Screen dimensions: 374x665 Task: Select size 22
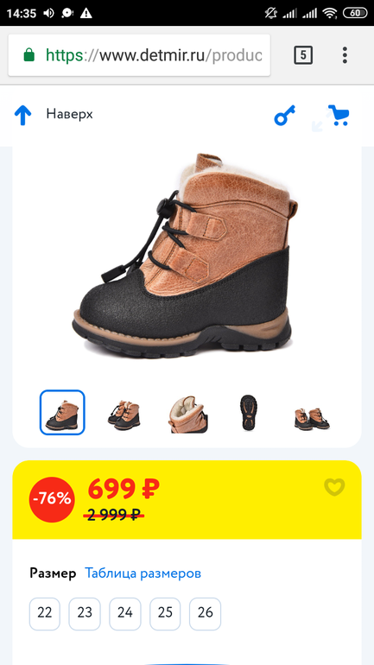tap(45, 614)
